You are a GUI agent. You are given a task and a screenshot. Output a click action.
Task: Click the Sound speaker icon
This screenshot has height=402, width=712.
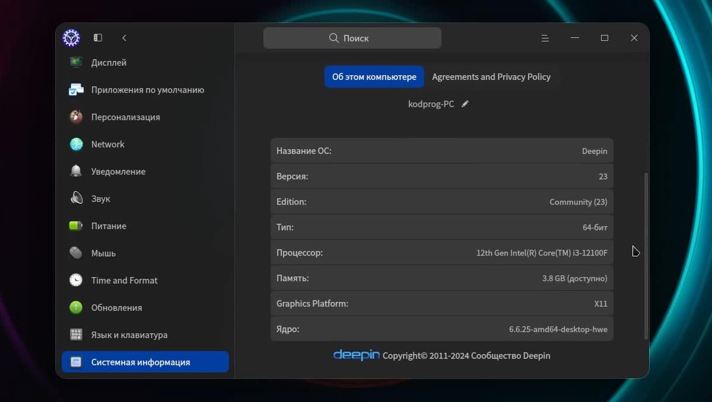(x=76, y=198)
